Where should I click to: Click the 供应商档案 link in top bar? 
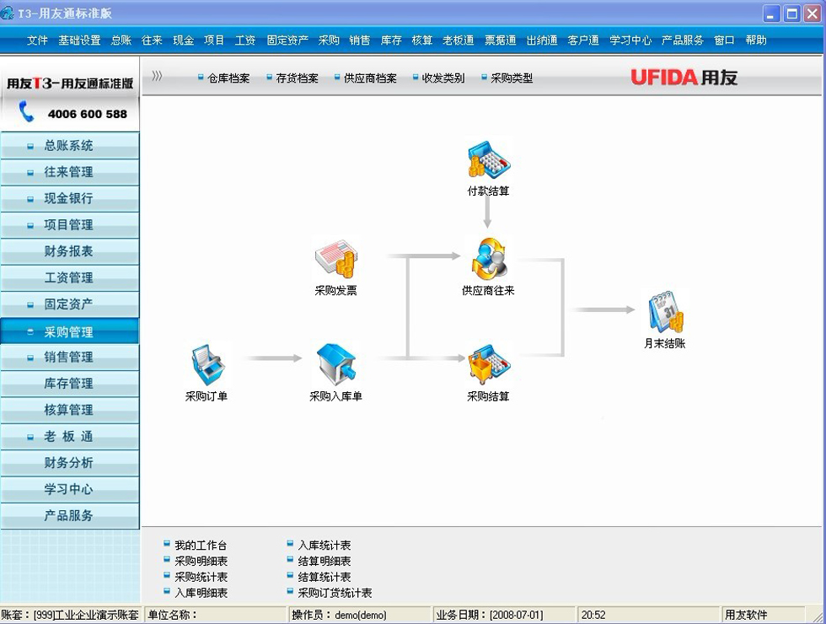pos(370,78)
